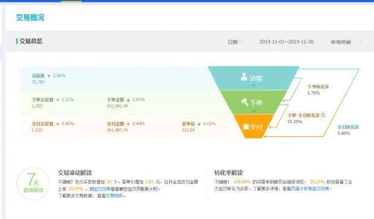Click the 支付买家数 label
The height and width of the screenshot is (219, 374).
[43, 124]
